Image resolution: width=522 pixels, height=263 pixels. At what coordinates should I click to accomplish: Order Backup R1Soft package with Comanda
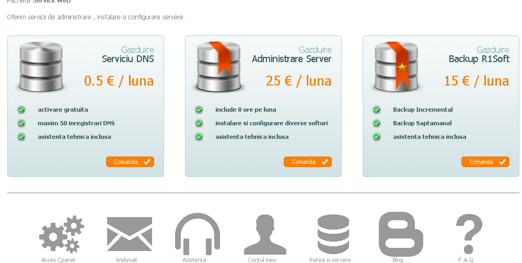(485, 162)
